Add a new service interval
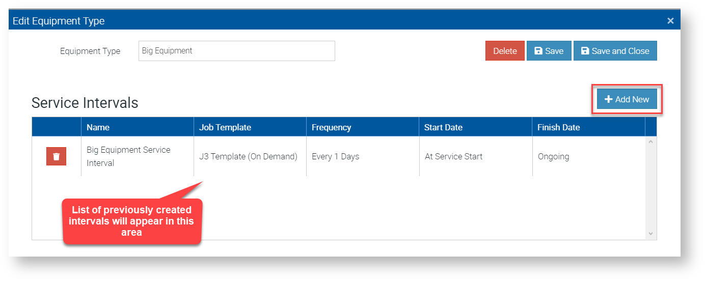The width and height of the screenshot is (705, 281). pos(627,99)
